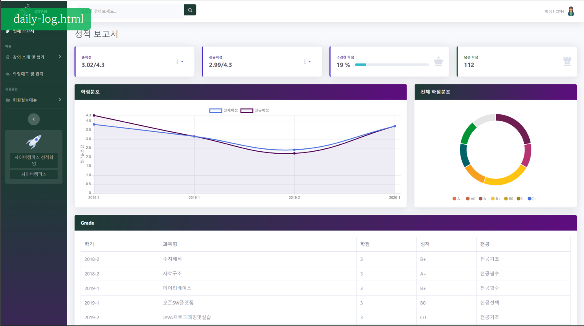Open the 강의 소개 및 평가 menu item

(34, 57)
